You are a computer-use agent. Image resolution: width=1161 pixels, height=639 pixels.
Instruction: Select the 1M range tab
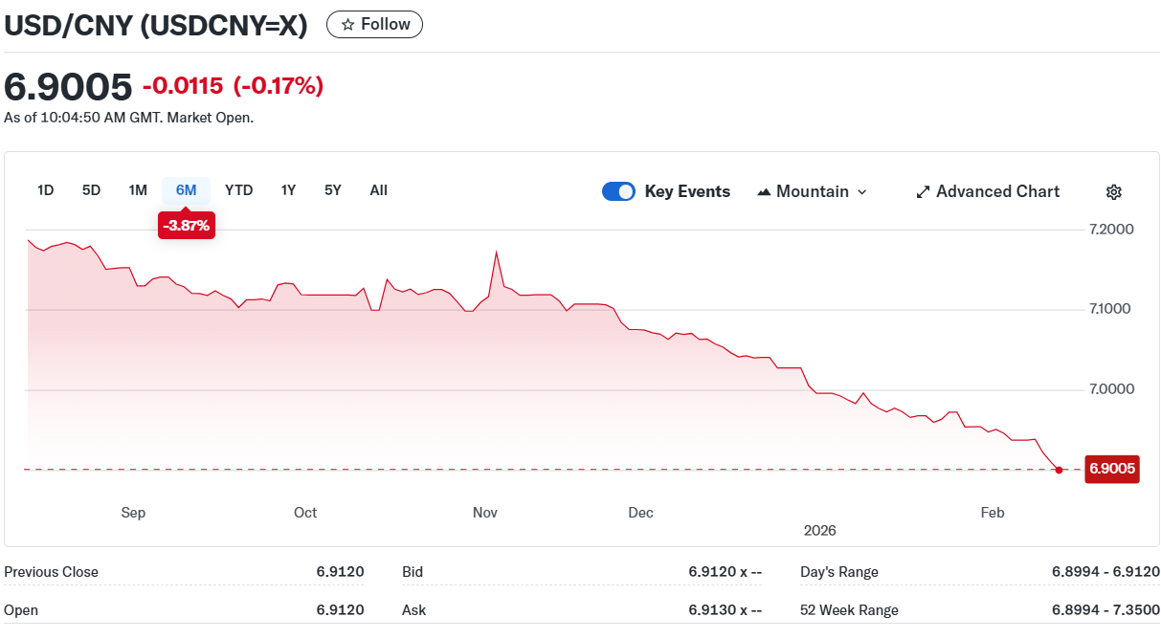click(x=138, y=190)
